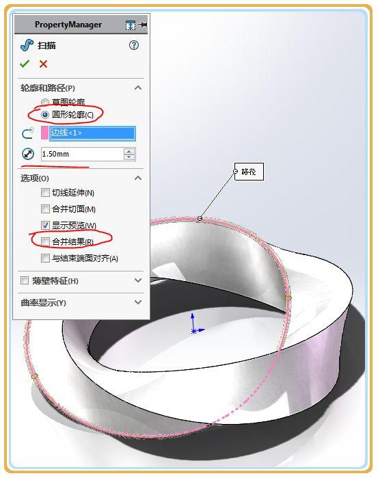The width and height of the screenshot is (378, 478).
Task: Uncheck the 显示预览(W) checkbox
Action: click(45, 225)
